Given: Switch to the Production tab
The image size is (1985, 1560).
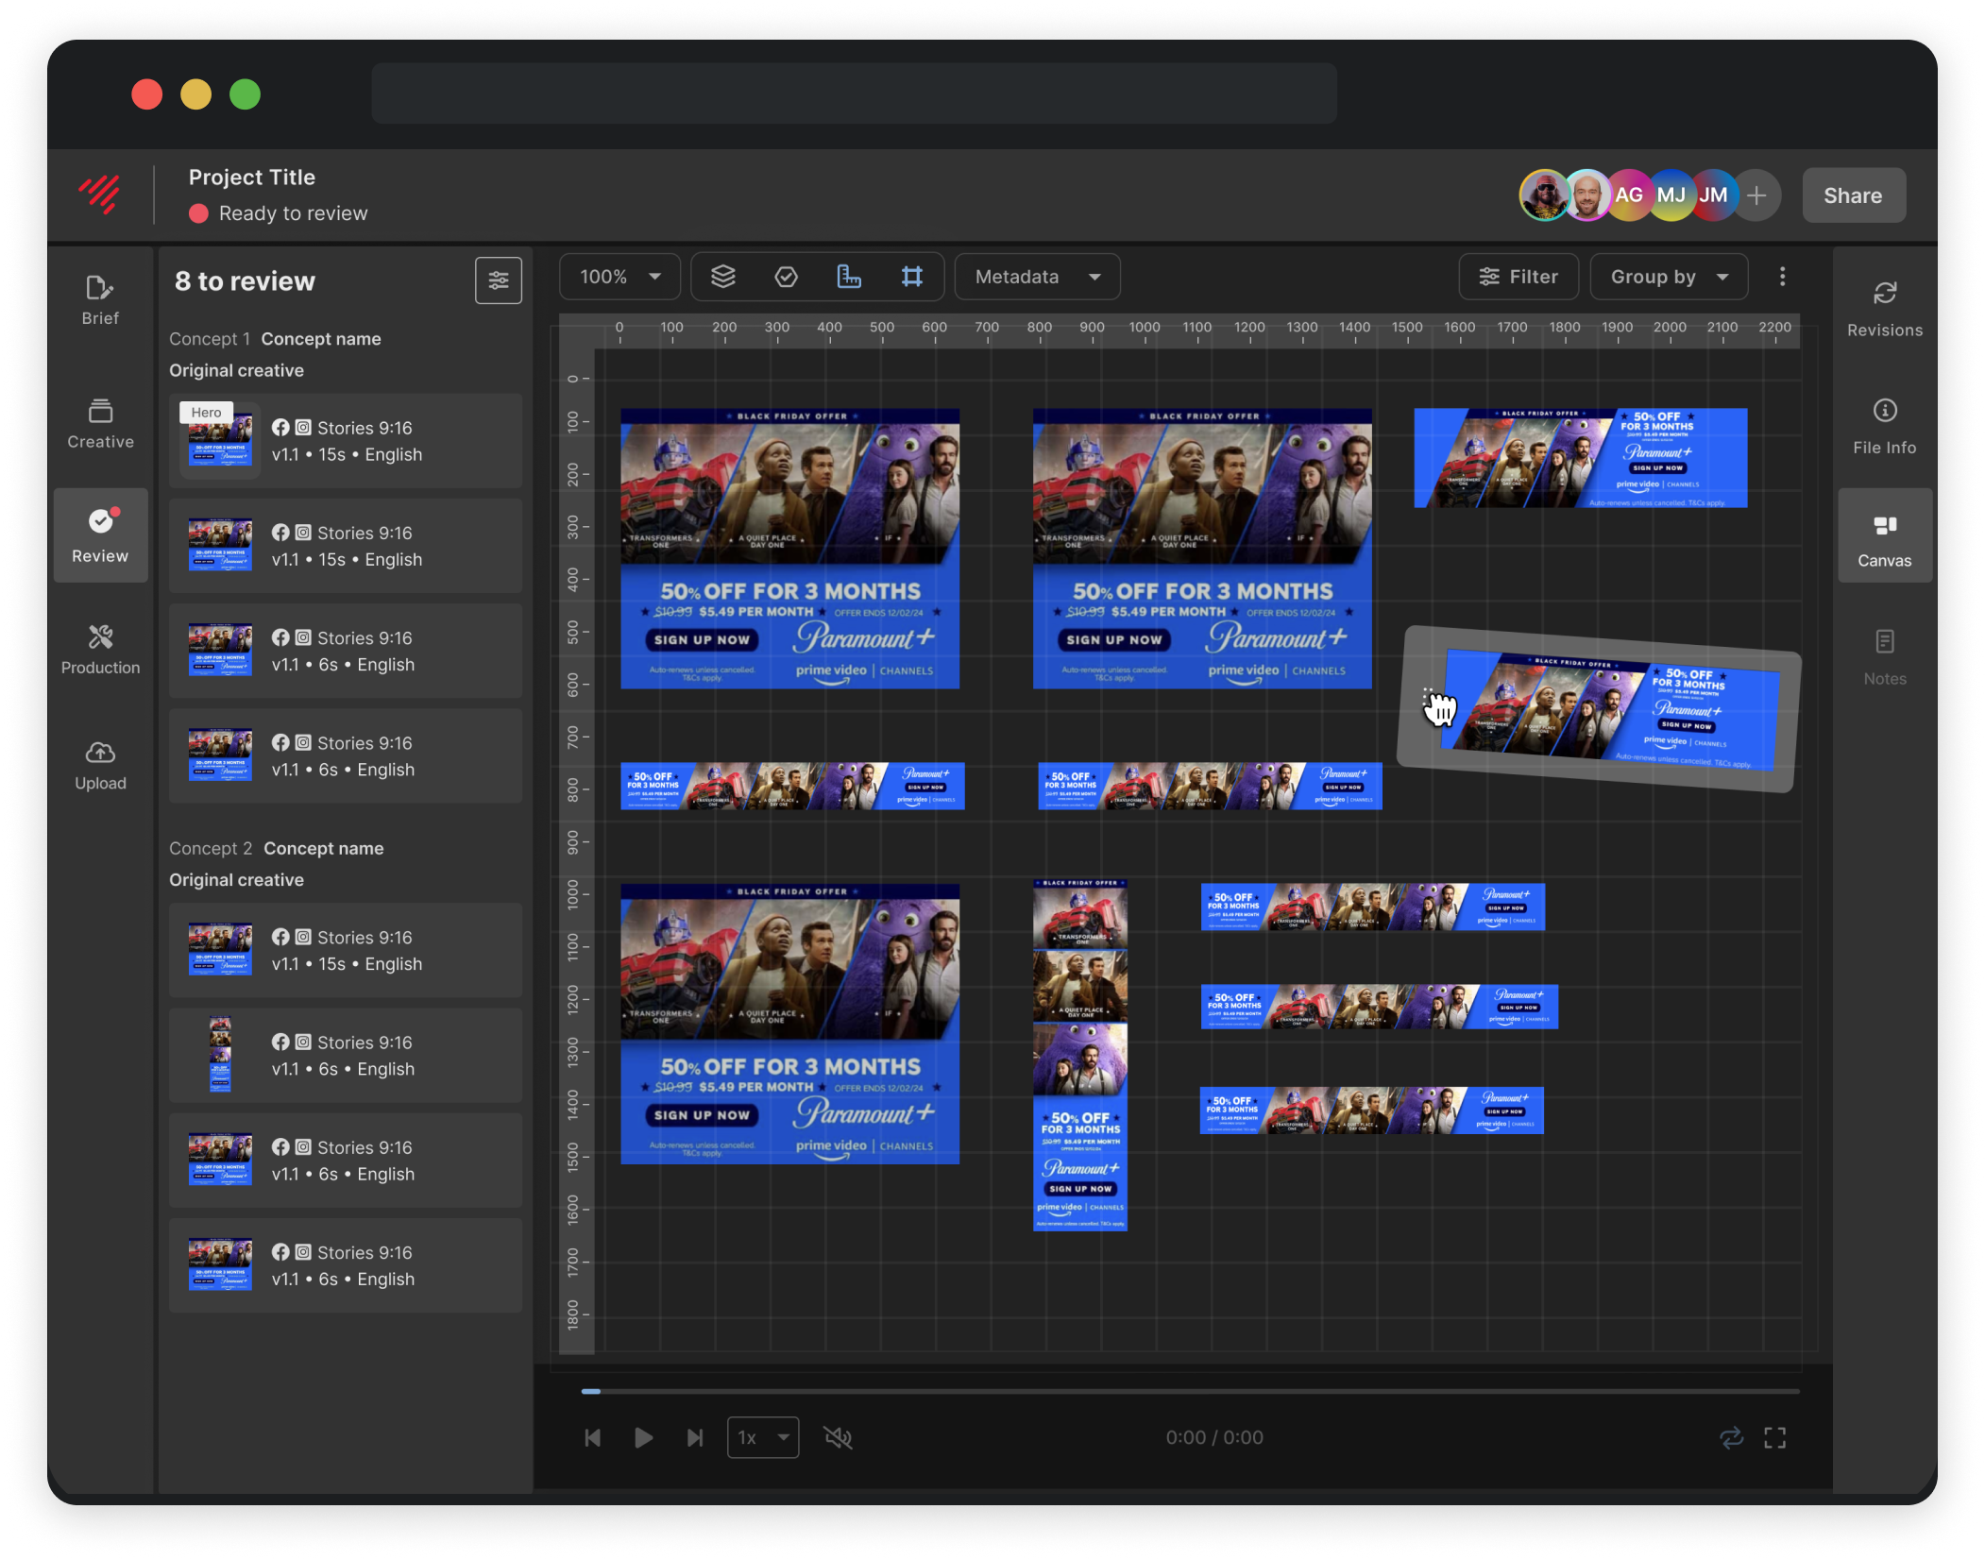Looking at the screenshot, I should (x=100, y=650).
